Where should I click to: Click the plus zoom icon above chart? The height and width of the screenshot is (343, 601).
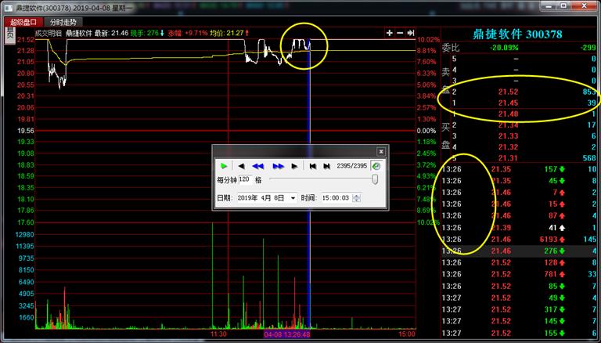tap(389, 33)
